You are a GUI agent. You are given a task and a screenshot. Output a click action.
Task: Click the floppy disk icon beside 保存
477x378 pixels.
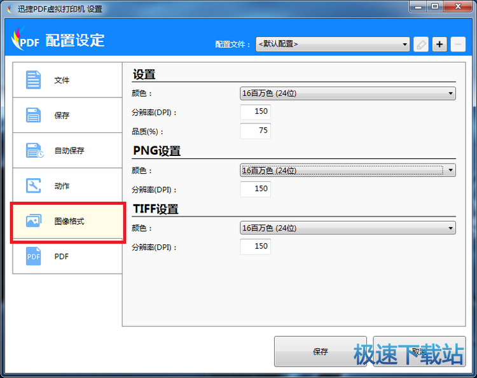tap(33, 115)
